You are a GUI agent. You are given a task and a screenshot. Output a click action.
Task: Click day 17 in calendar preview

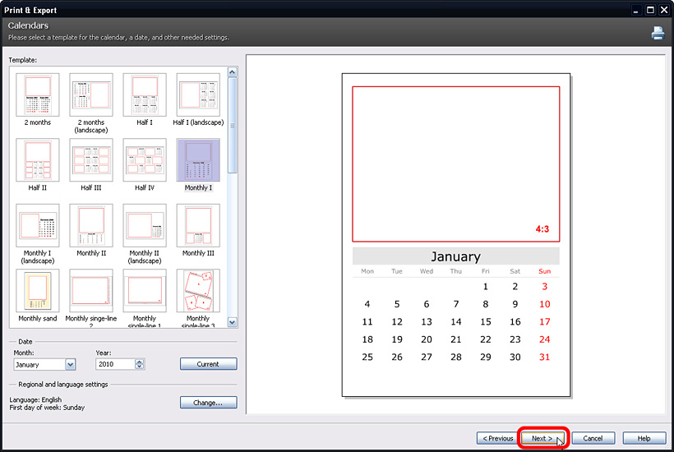click(545, 322)
